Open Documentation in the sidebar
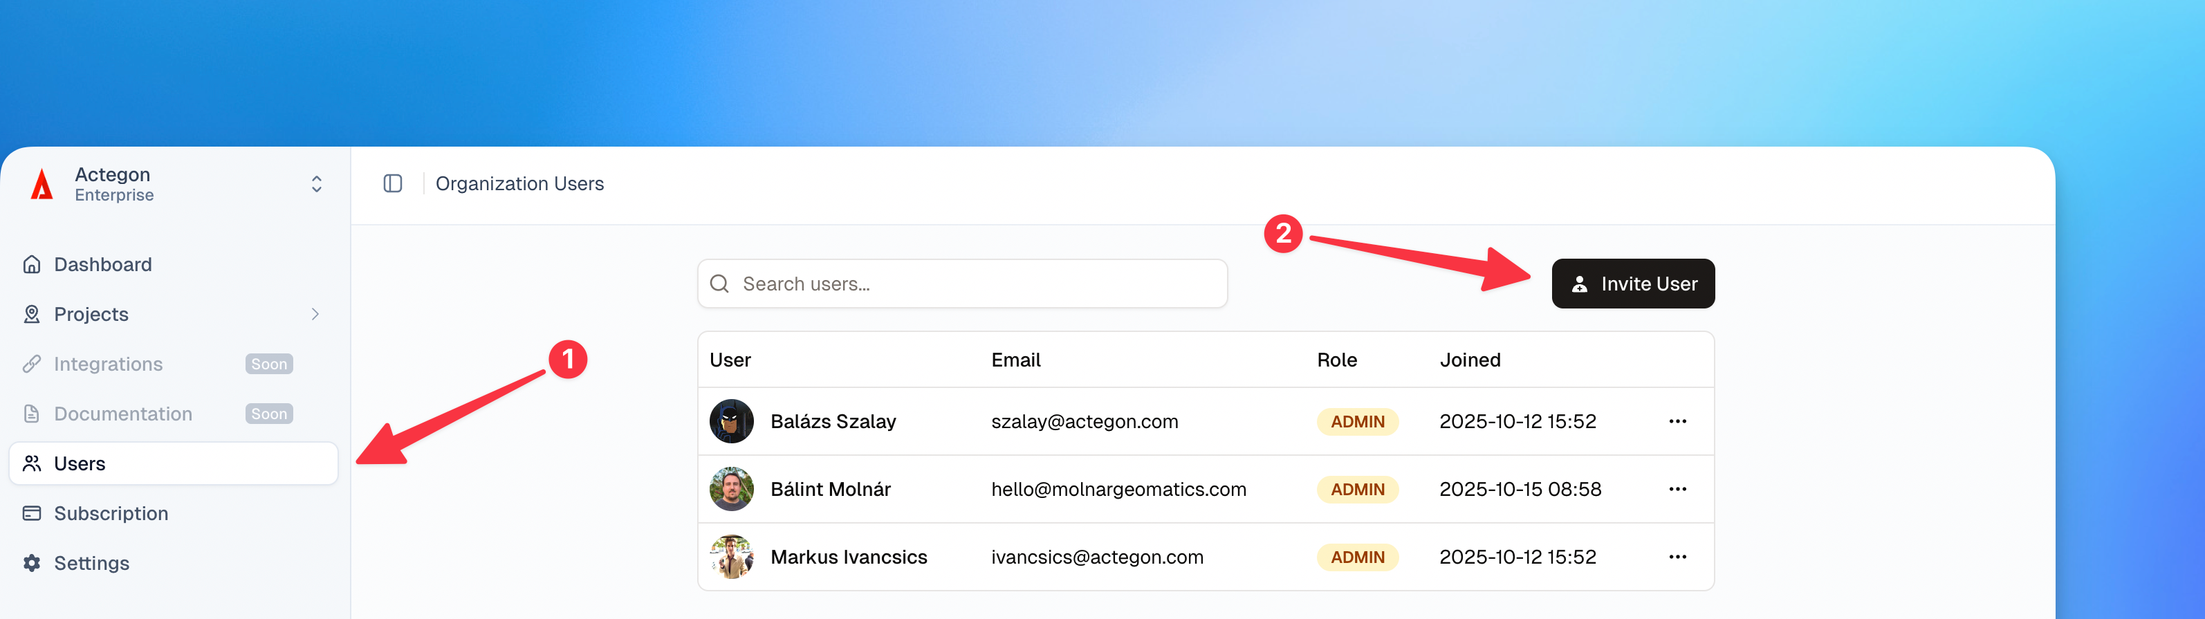The image size is (2205, 619). click(x=174, y=414)
